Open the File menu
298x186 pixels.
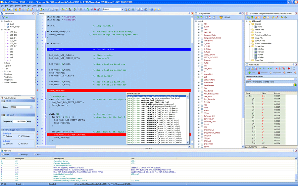pos(2,6)
